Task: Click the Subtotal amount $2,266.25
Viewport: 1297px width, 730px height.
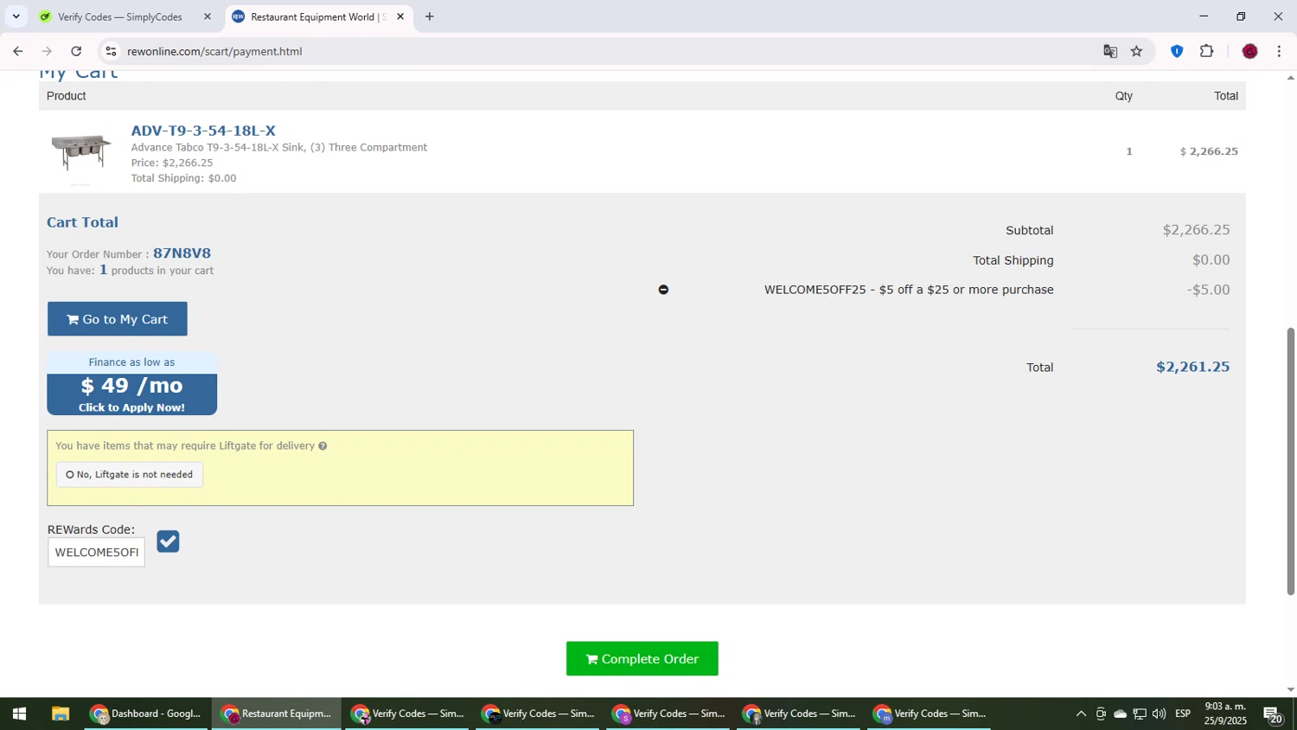Action: tap(1196, 230)
